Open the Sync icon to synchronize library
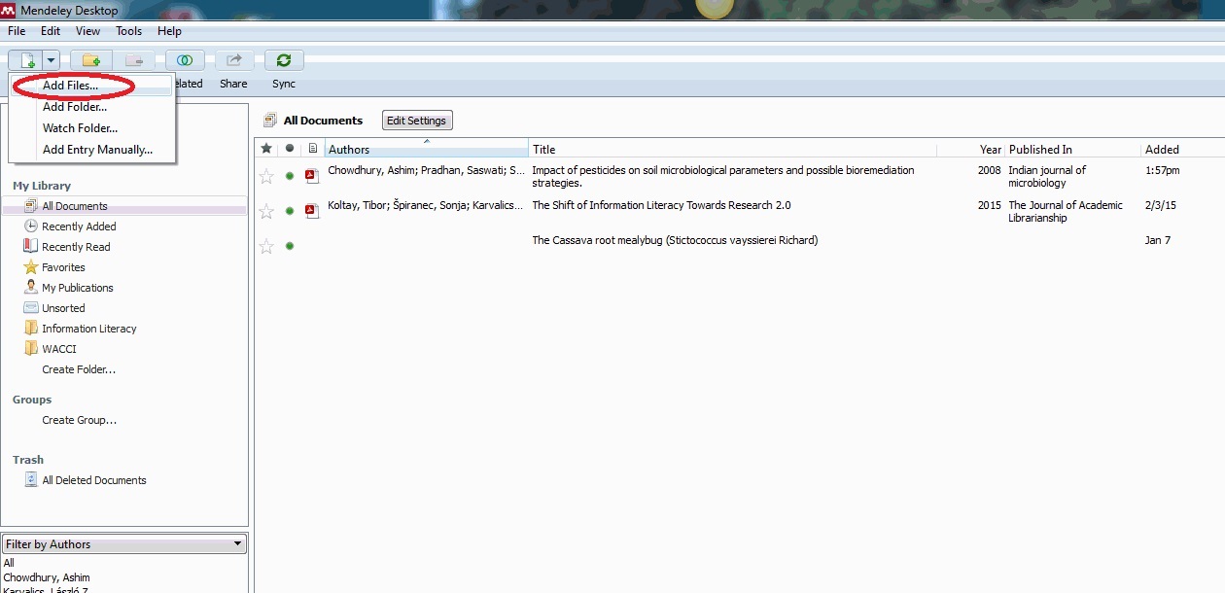 coord(284,59)
